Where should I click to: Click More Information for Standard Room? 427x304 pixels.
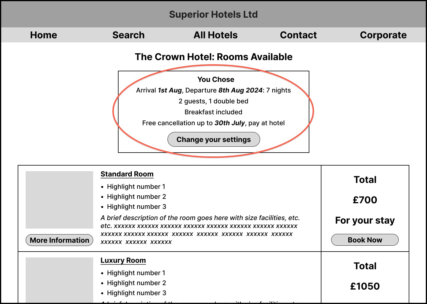[x=60, y=240]
